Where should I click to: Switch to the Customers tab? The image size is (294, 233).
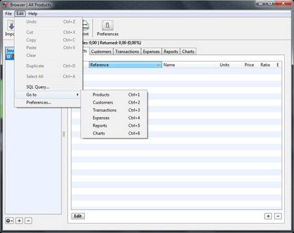[101, 52]
